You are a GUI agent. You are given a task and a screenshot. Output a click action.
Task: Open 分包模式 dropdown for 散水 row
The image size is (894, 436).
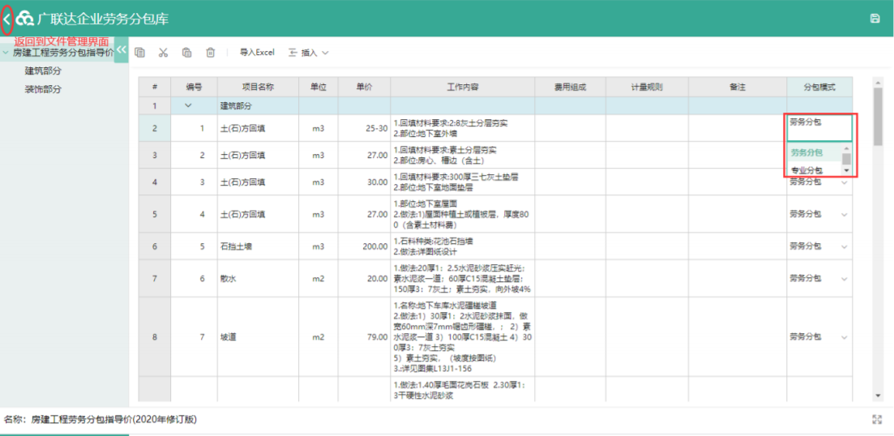(845, 279)
